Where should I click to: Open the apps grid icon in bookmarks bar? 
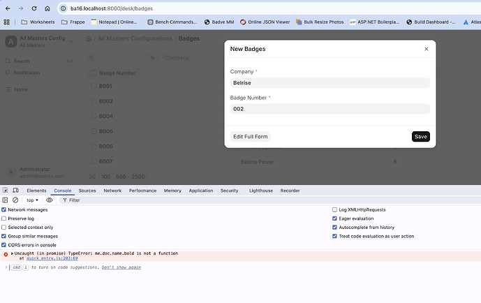coord(6,22)
